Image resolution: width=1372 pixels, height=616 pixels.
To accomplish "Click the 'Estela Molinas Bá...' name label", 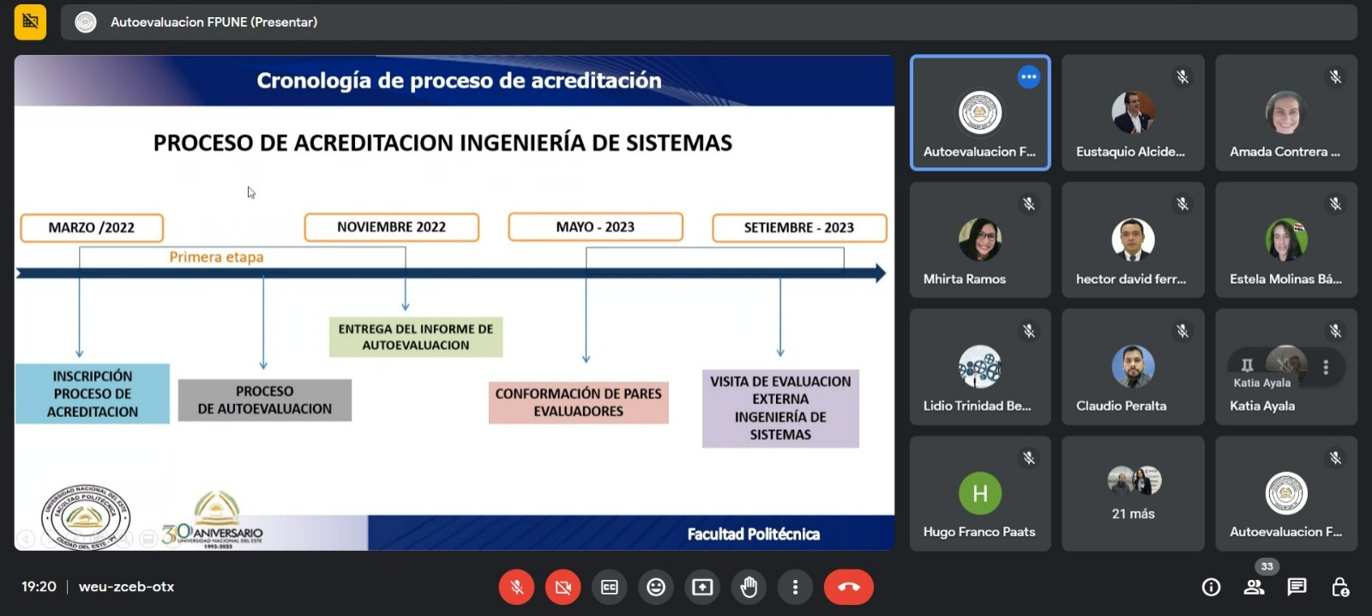I will coord(1285,279).
